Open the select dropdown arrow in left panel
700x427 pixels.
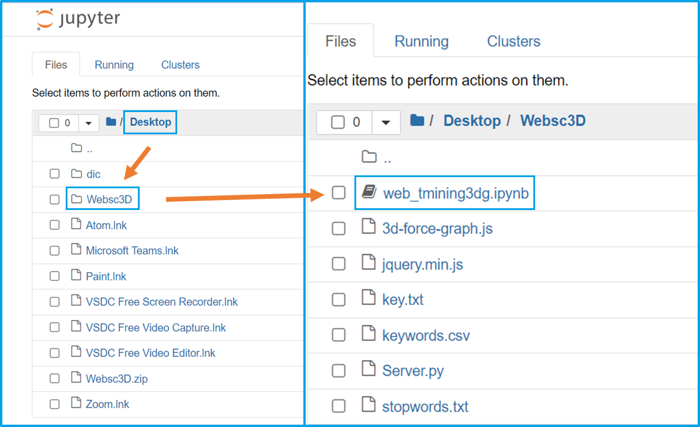[89, 123]
